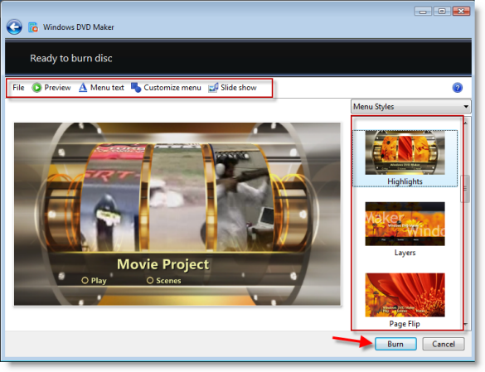485x372 pixels.
Task: Click the Preview label in toolbar
Action: 57,88
